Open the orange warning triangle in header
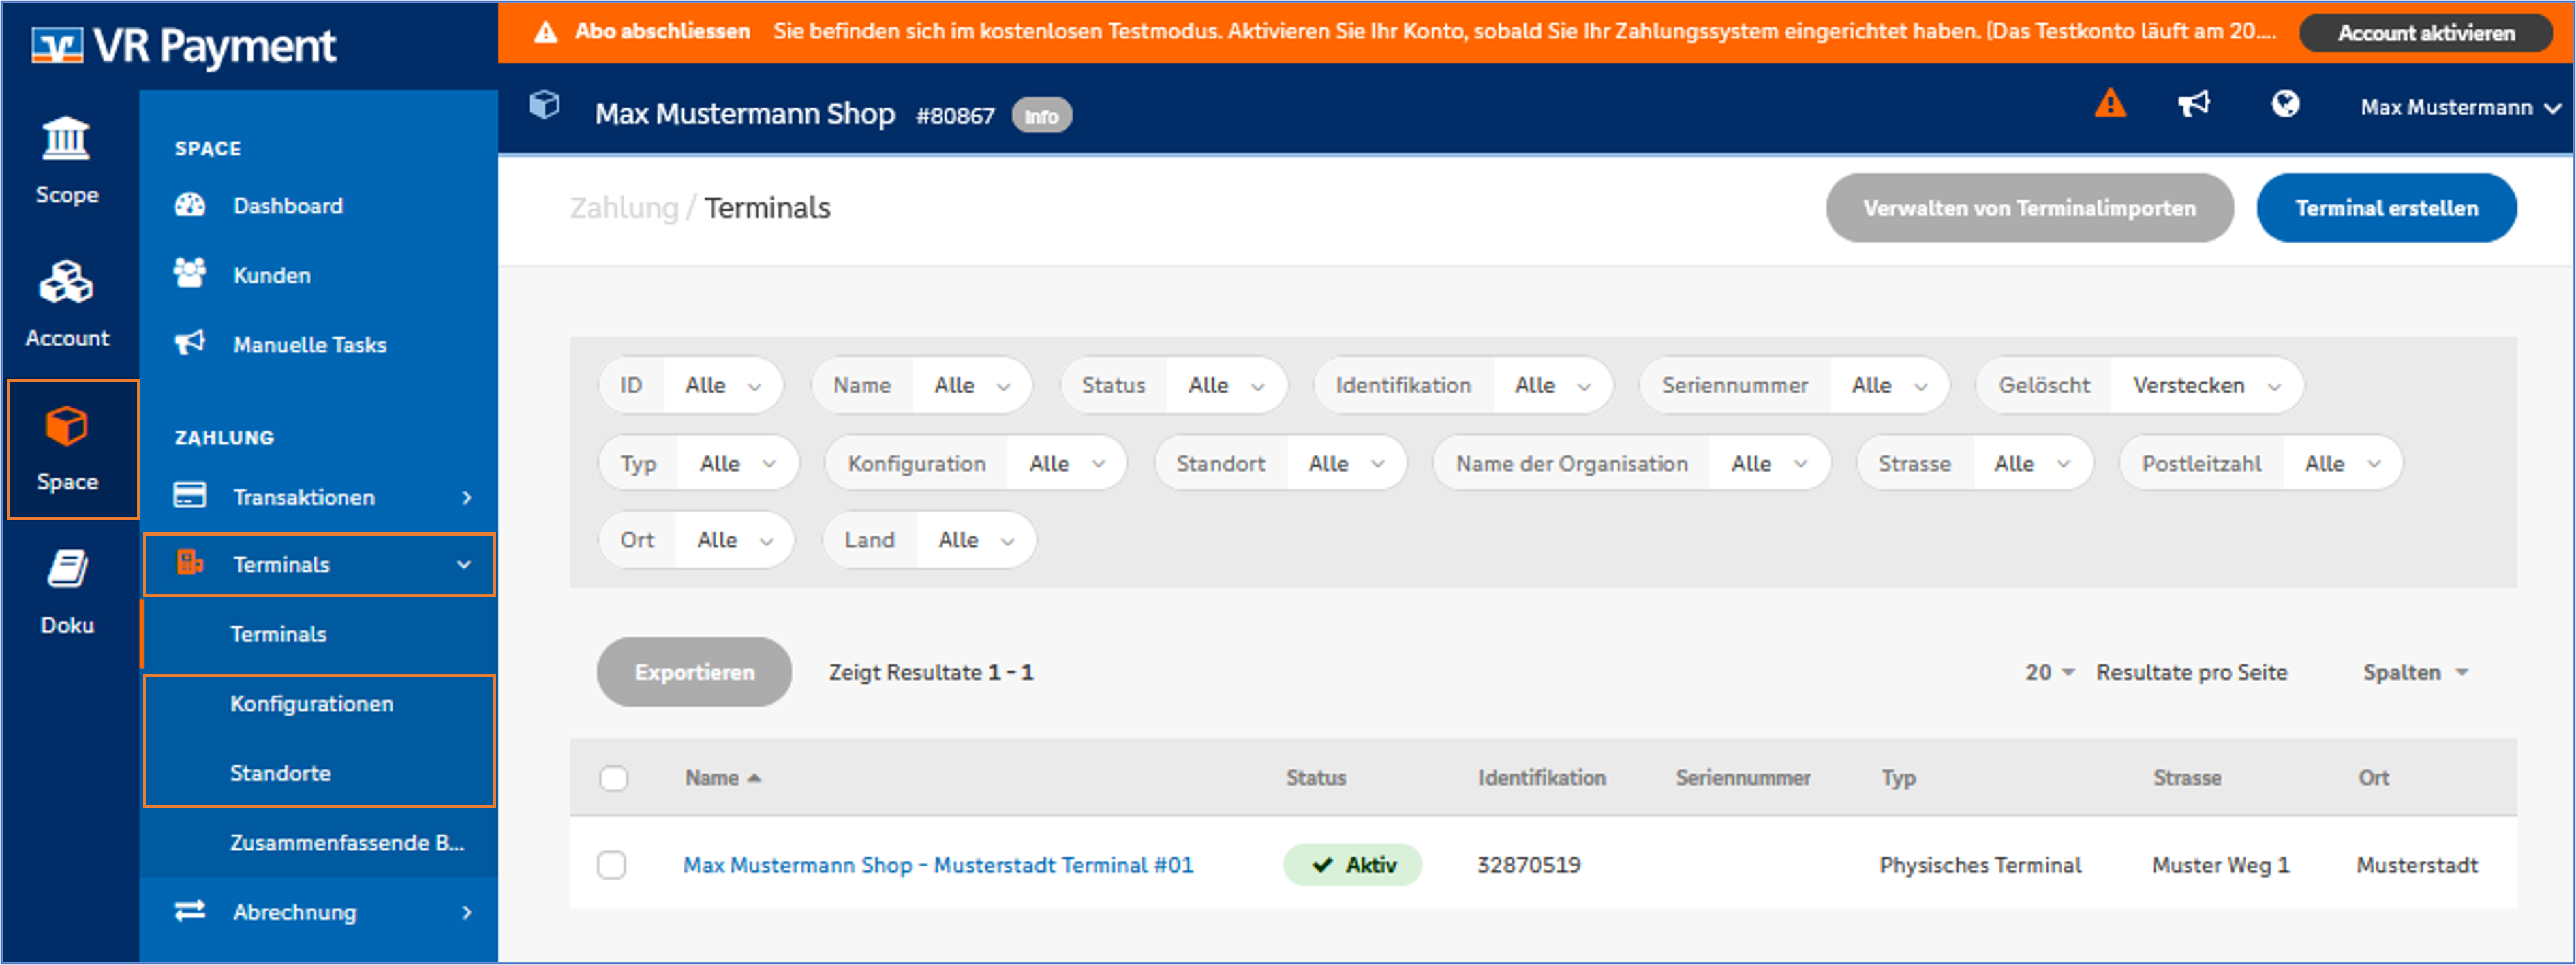 [2110, 103]
